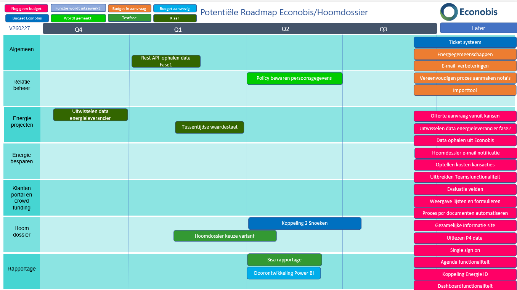
Task: Click 'Single sign on' item
Action: 465,250
